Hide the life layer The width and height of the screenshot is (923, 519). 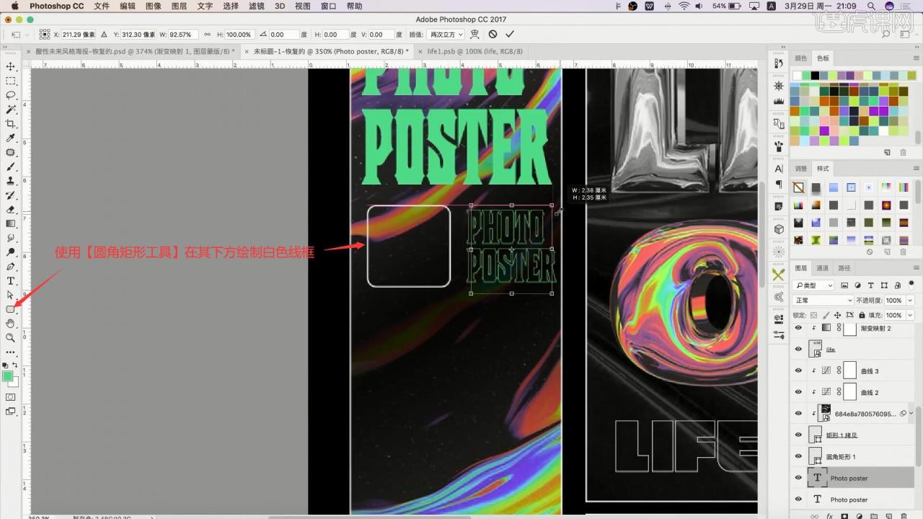[x=798, y=349]
